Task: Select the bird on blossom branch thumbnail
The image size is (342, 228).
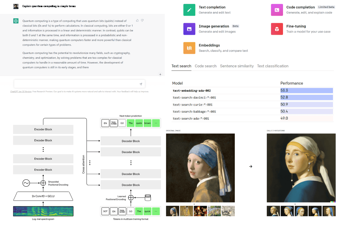Action: click(x=228, y=211)
